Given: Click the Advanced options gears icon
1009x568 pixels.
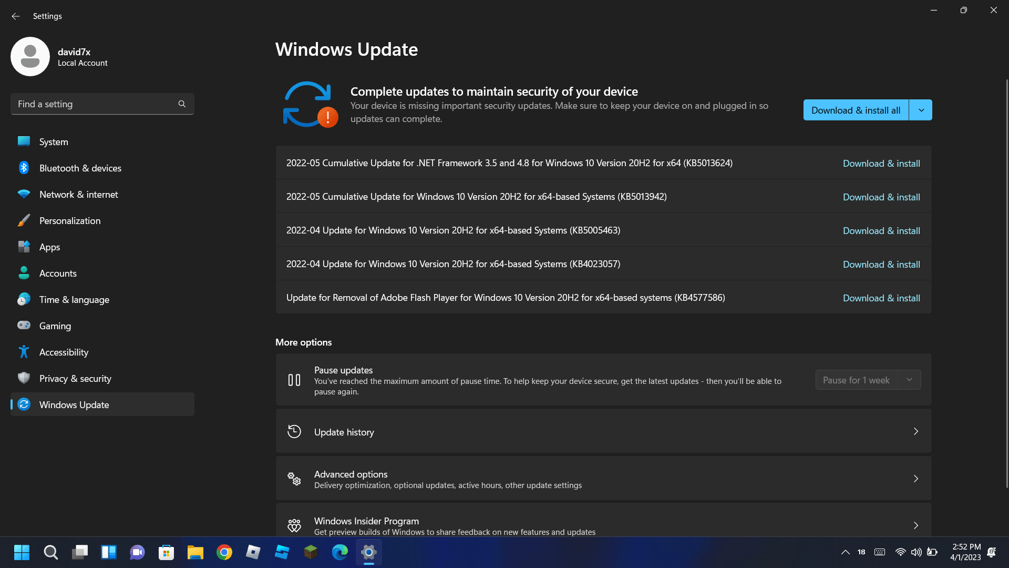Looking at the screenshot, I should click(294, 479).
